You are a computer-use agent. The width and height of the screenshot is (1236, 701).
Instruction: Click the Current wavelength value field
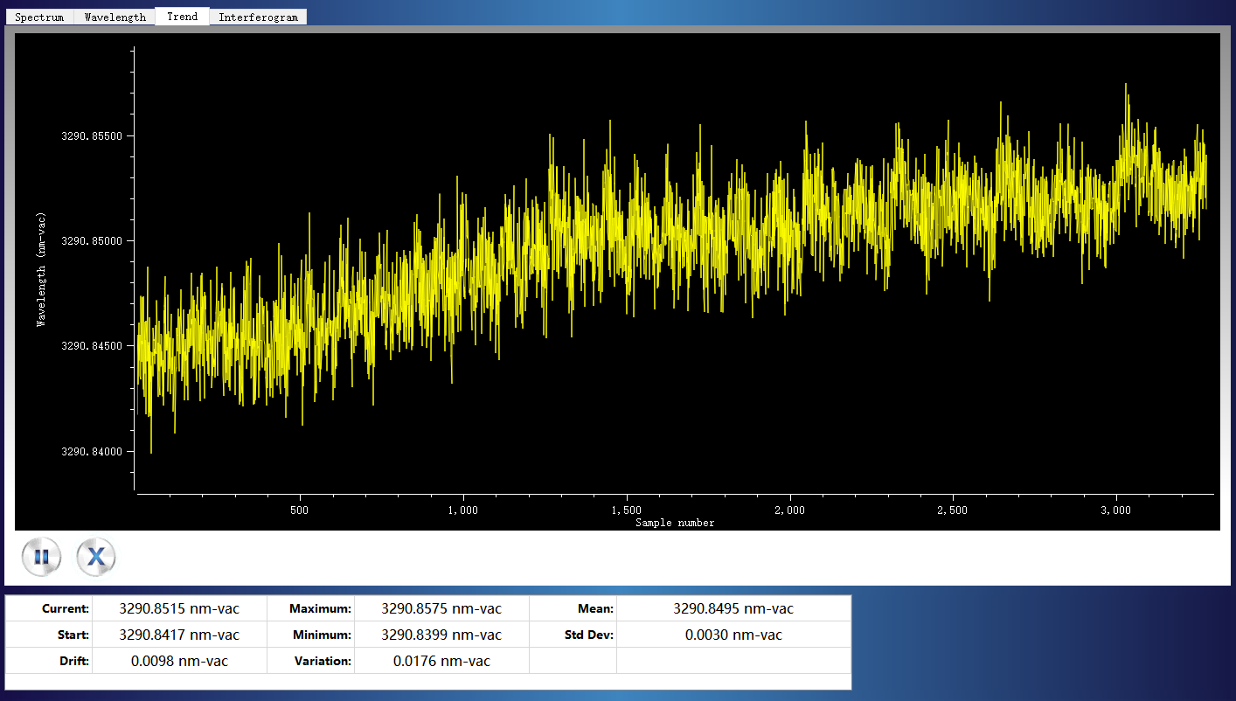[179, 608]
